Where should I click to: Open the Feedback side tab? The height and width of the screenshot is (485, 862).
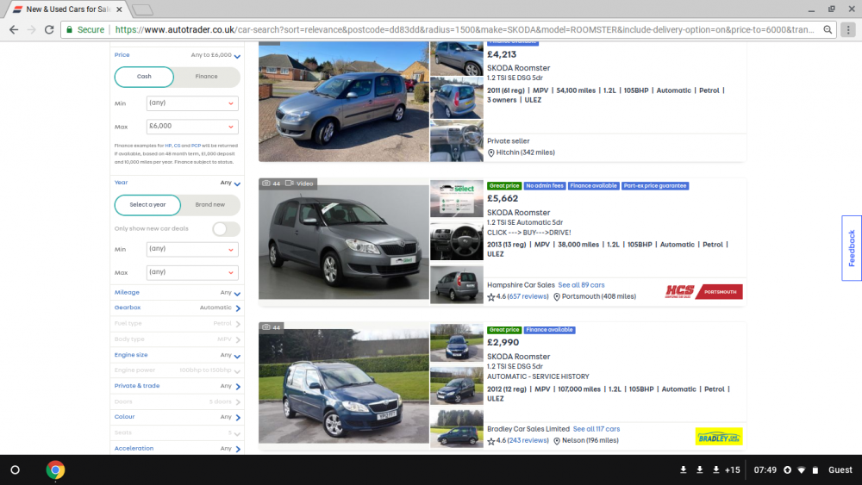coord(852,248)
